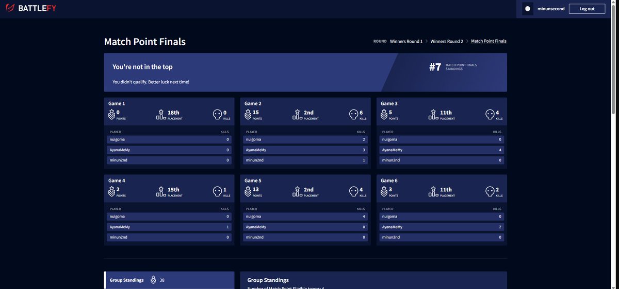Click the 13 points value in Game 5
The height and width of the screenshot is (289, 619).
point(256,190)
